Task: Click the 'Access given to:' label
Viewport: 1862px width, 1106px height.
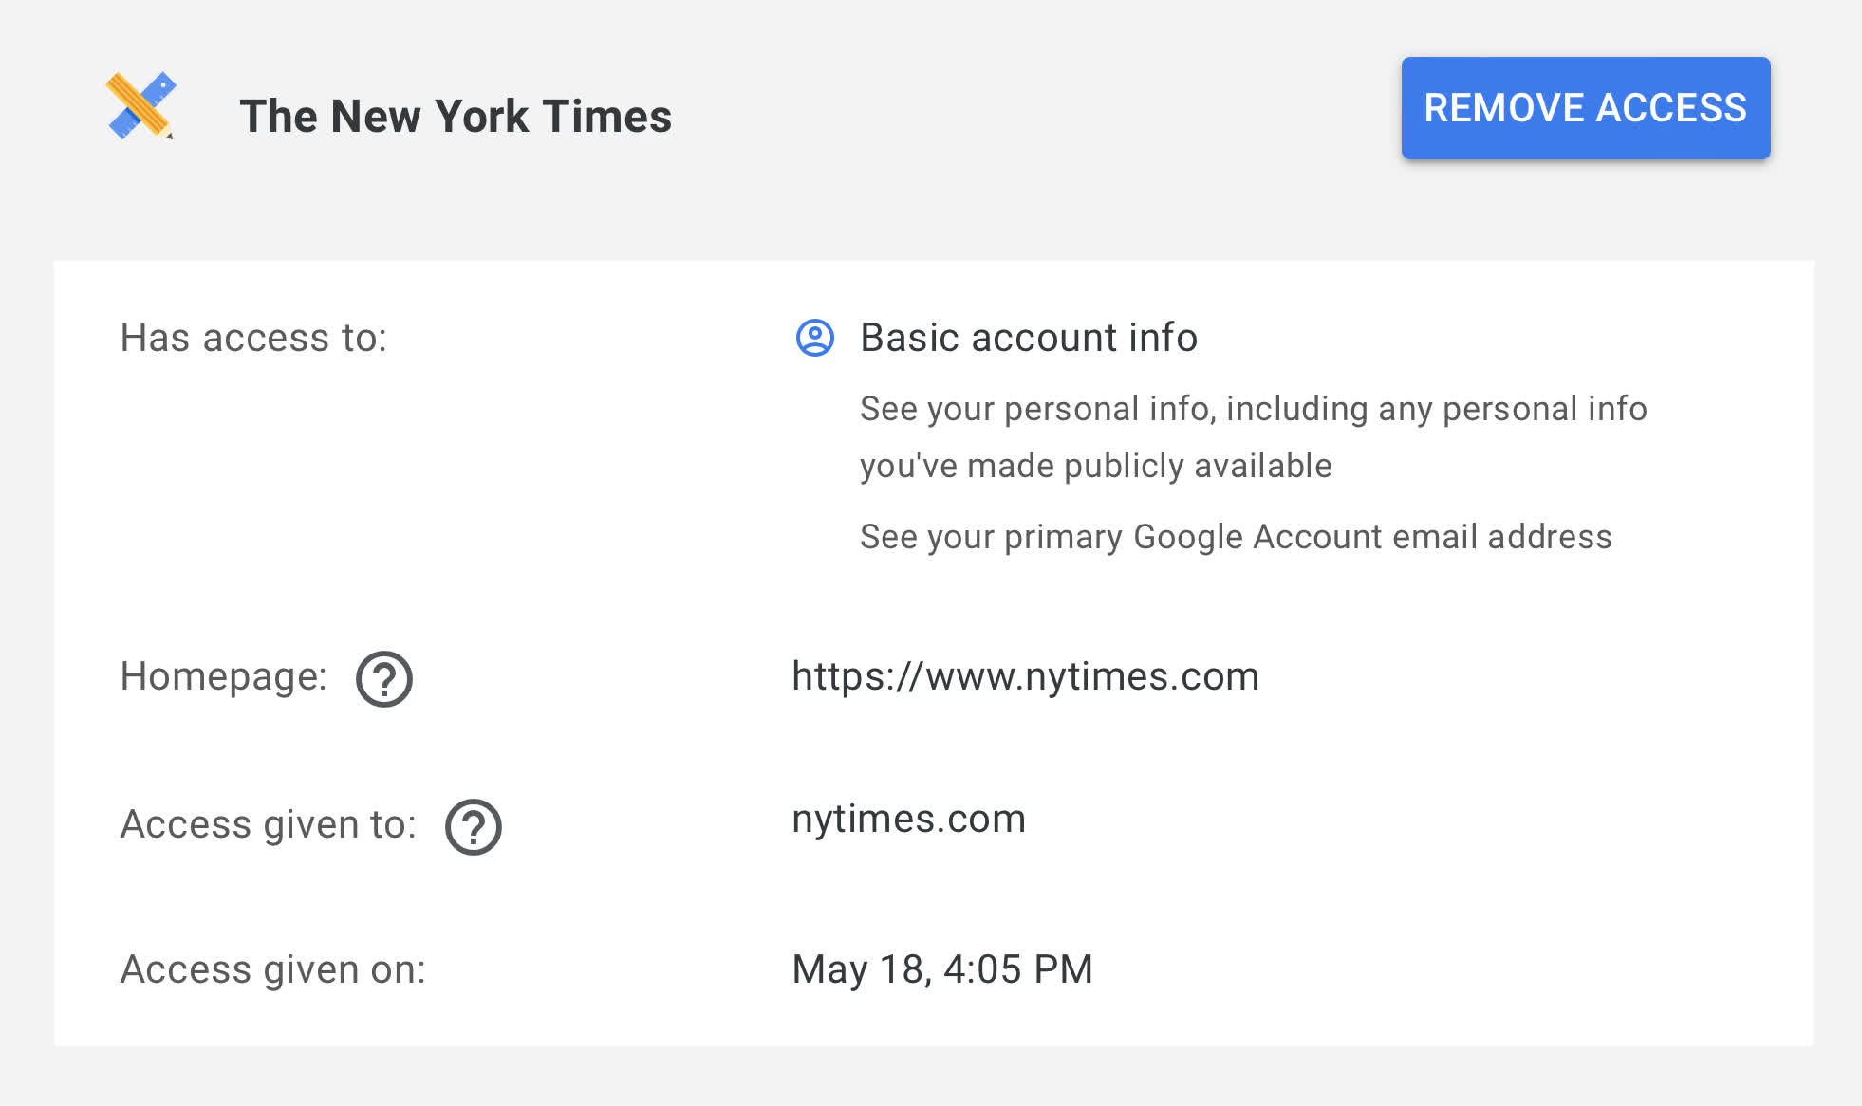Action: (268, 824)
